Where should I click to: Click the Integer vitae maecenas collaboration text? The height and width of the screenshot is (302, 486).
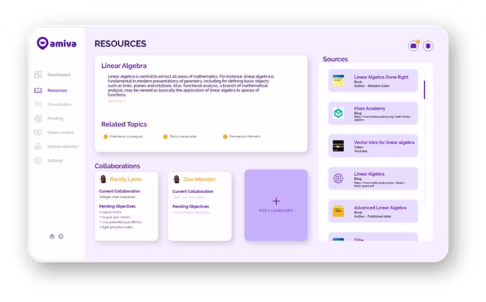point(117,197)
